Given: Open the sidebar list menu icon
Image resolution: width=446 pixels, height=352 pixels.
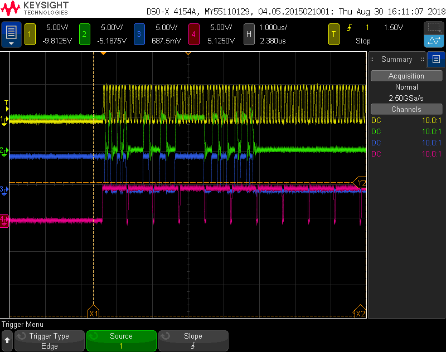Looking at the screenshot, I should coord(436,59).
